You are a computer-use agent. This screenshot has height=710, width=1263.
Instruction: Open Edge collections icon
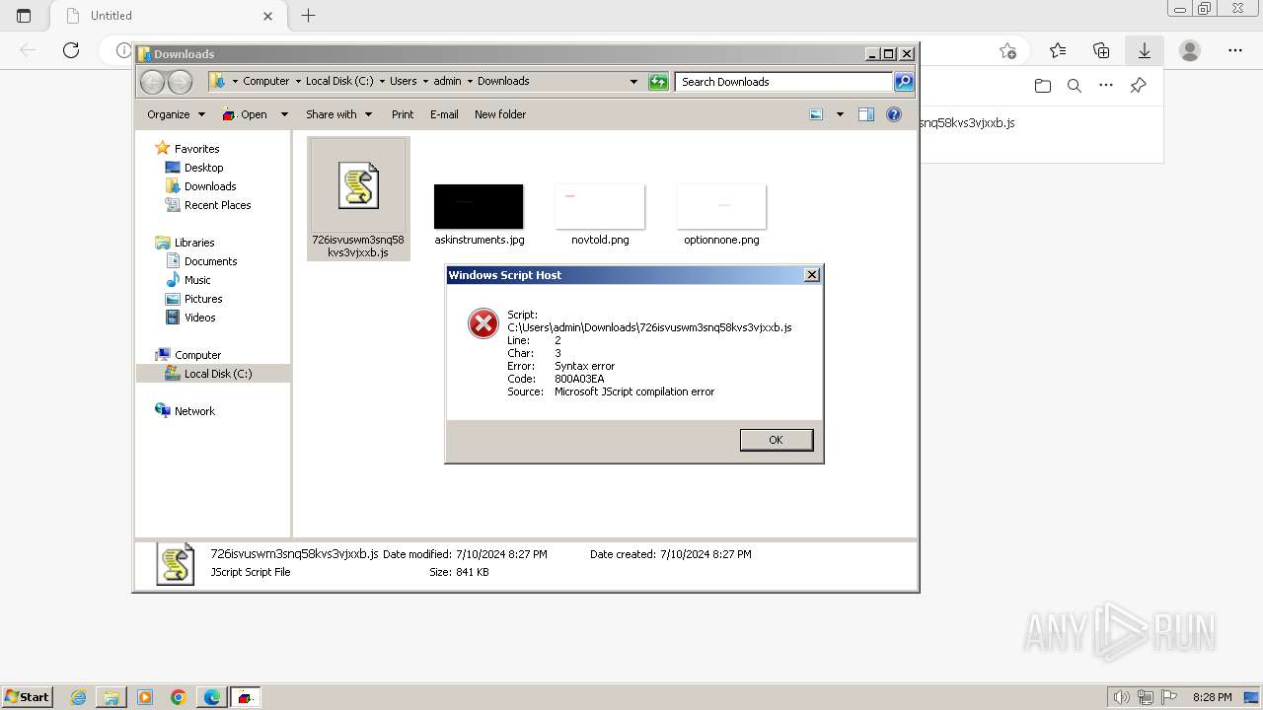point(1101,50)
